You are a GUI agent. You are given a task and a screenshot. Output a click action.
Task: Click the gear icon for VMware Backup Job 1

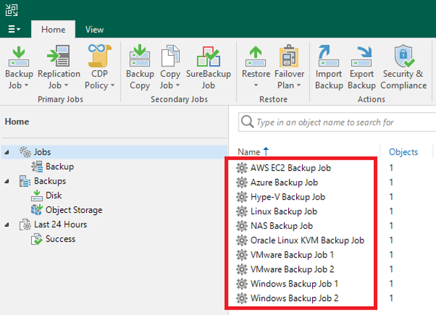pyautogui.click(x=242, y=255)
